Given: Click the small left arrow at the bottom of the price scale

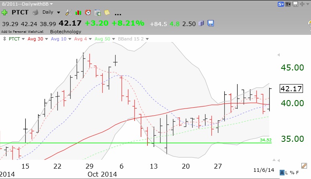Looking at the screenshot, I should [x=278, y=161].
